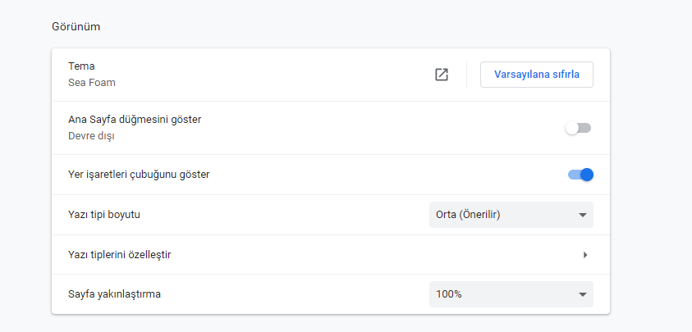
Task: Open the Orta (Önerilir) font size dropdown
Action: coord(511,215)
